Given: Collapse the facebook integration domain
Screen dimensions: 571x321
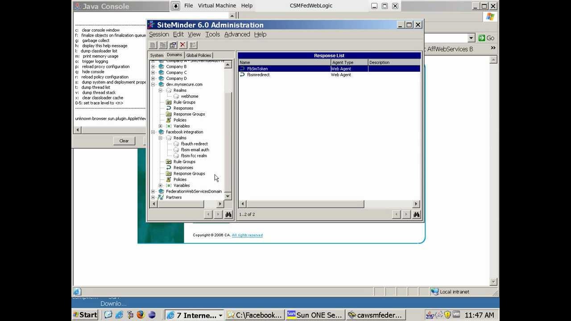Looking at the screenshot, I should coord(153,132).
